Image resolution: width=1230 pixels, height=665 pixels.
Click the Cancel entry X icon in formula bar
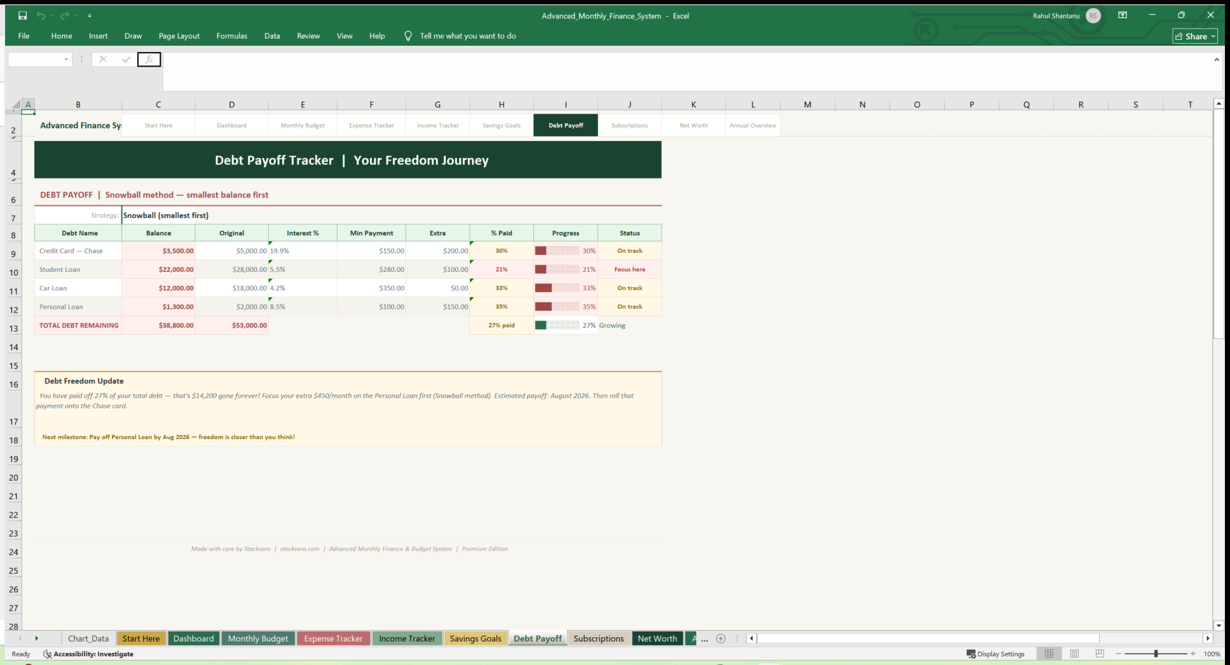(x=103, y=60)
